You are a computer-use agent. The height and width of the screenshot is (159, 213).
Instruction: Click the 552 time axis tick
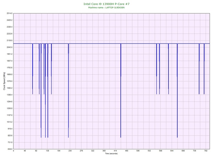click(x=149, y=151)
